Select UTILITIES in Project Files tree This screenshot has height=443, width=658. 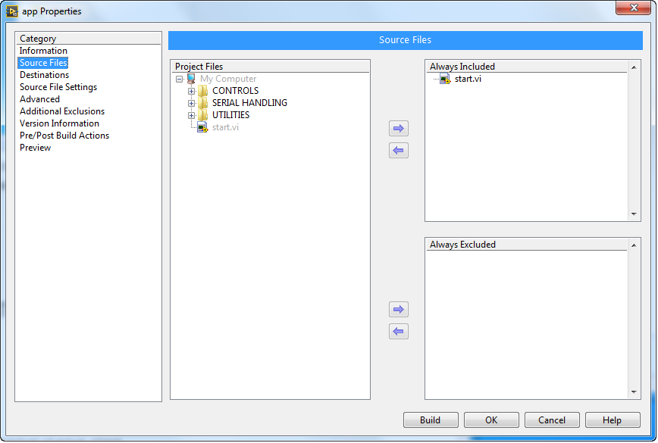pyautogui.click(x=230, y=115)
